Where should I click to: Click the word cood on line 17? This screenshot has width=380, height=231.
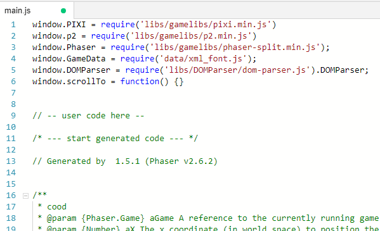point(56,206)
